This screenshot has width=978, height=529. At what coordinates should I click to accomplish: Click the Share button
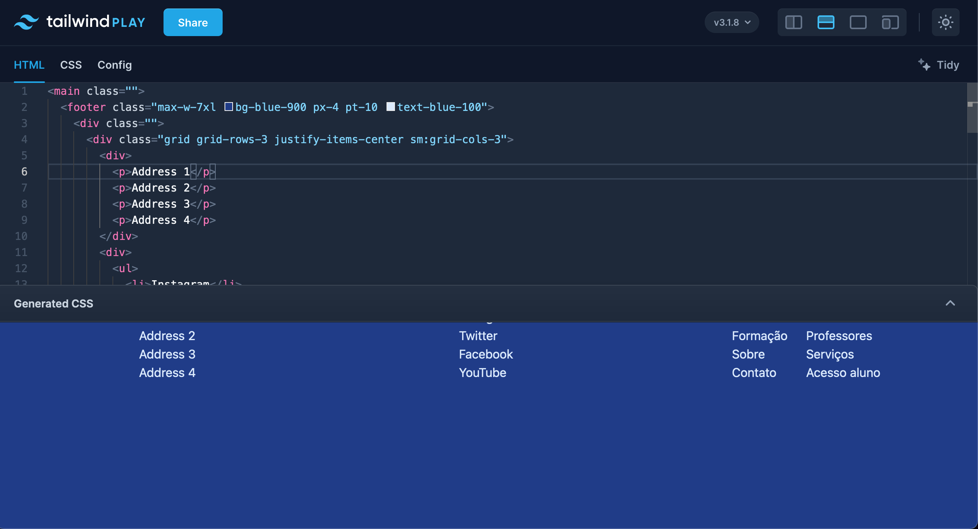pos(192,22)
